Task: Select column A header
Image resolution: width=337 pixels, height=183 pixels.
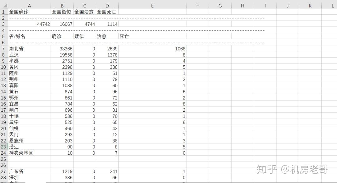Action: click(29, 6)
